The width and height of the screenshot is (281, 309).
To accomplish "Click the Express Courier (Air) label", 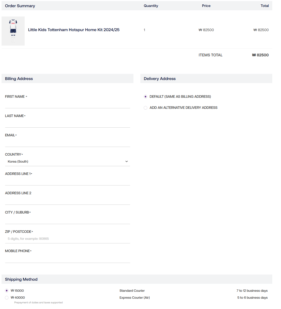I will click(x=135, y=297).
